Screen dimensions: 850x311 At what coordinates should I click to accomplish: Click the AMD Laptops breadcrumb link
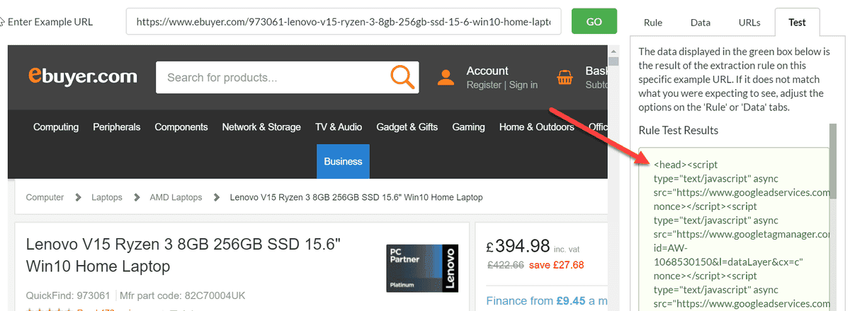pyautogui.click(x=176, y=197)
